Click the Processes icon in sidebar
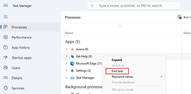The width and height of the screenshot is (191, 94). pos(6,27)
